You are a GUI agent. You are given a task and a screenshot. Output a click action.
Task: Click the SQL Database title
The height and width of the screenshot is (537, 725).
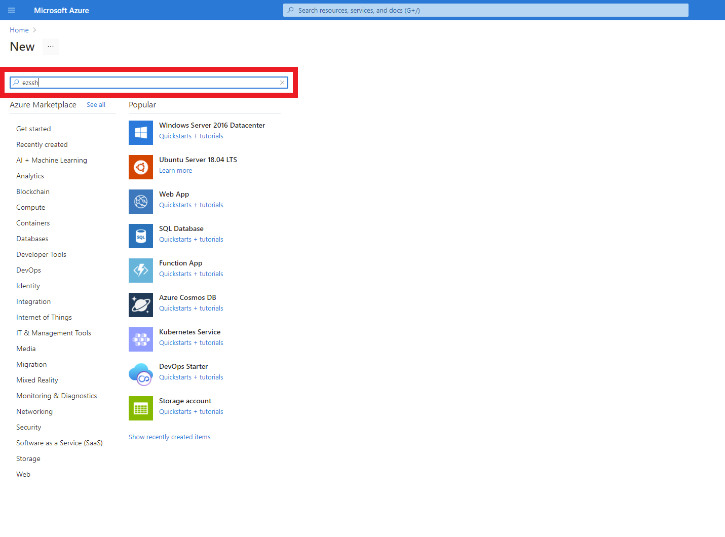point(181,228)
